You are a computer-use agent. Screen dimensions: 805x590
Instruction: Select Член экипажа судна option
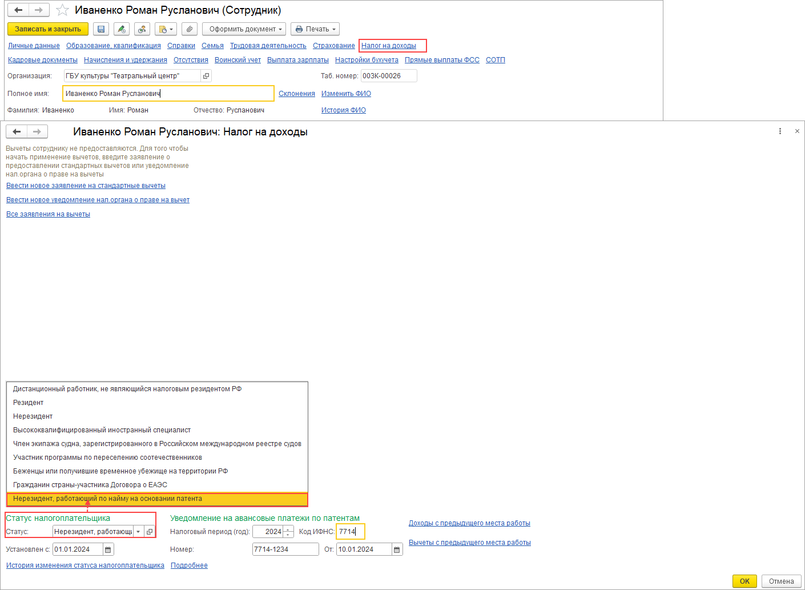pyautogui.click(x=157, y=444)
